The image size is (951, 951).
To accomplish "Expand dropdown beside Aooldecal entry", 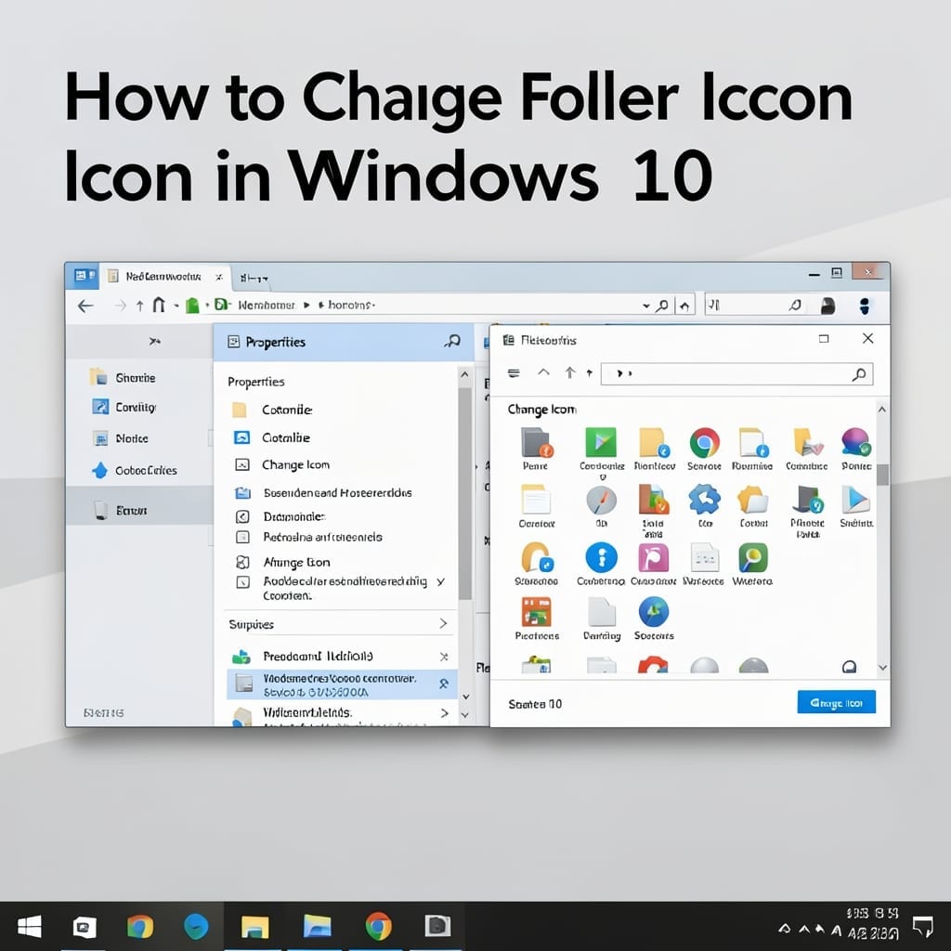I will [x=441, y=581].
